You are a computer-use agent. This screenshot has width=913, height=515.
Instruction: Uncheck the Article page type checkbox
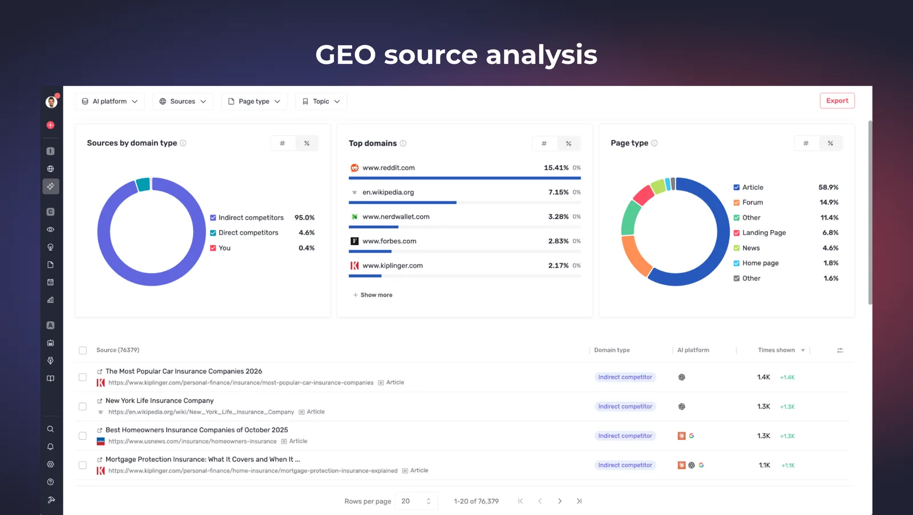click(x=737, y=187)
